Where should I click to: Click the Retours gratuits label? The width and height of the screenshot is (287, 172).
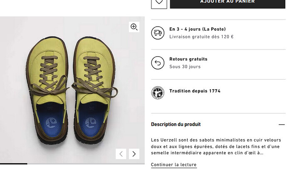[x=188, y=59]
